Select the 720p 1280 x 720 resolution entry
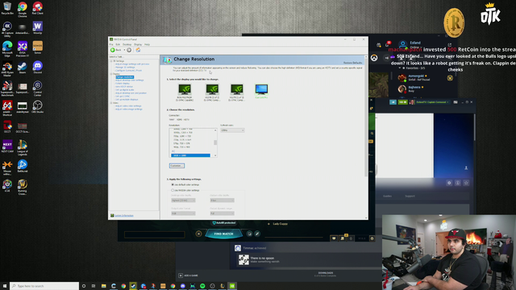This screenshot has width=516, height=290. pyautogui.click(x=182, y=136)
